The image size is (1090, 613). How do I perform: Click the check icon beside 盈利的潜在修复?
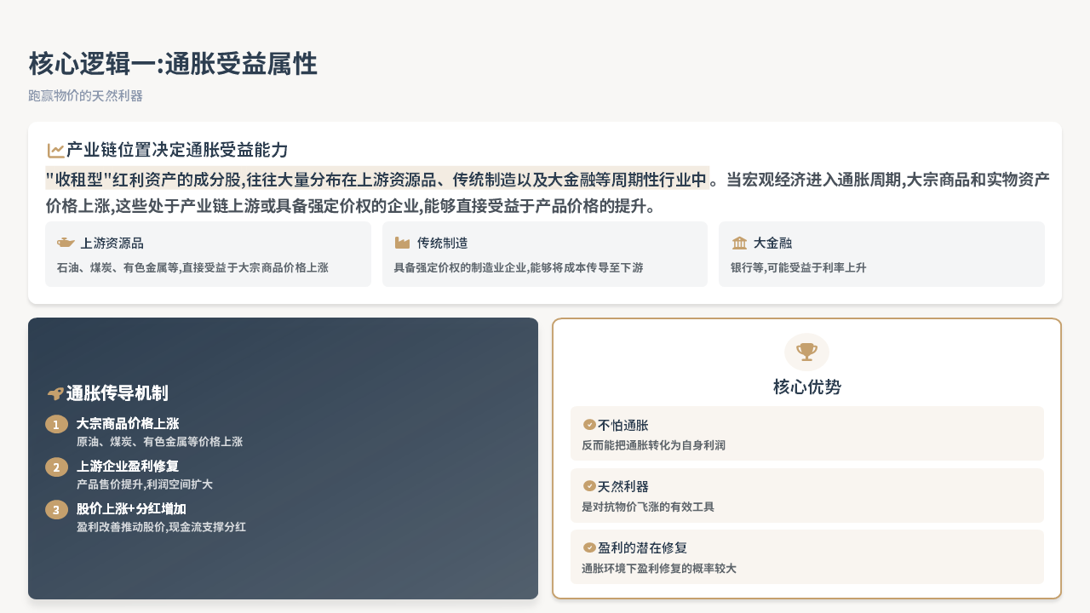click(588, 547)
